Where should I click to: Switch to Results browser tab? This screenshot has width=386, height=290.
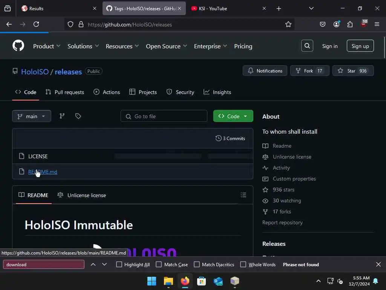coord(58,9)
